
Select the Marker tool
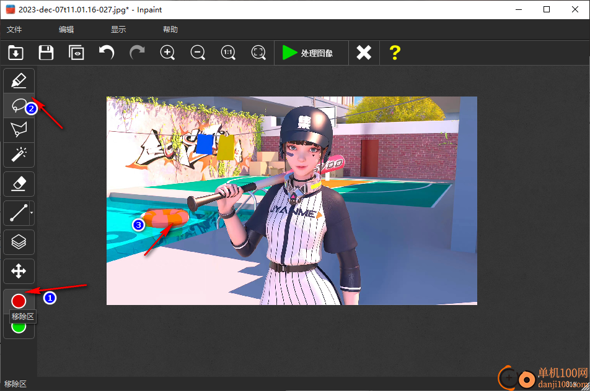coord(19,81)
